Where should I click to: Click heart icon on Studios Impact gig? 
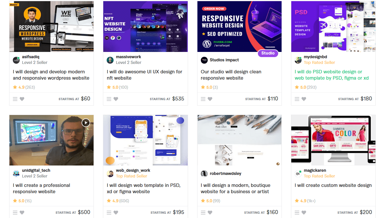coord(210,99)
